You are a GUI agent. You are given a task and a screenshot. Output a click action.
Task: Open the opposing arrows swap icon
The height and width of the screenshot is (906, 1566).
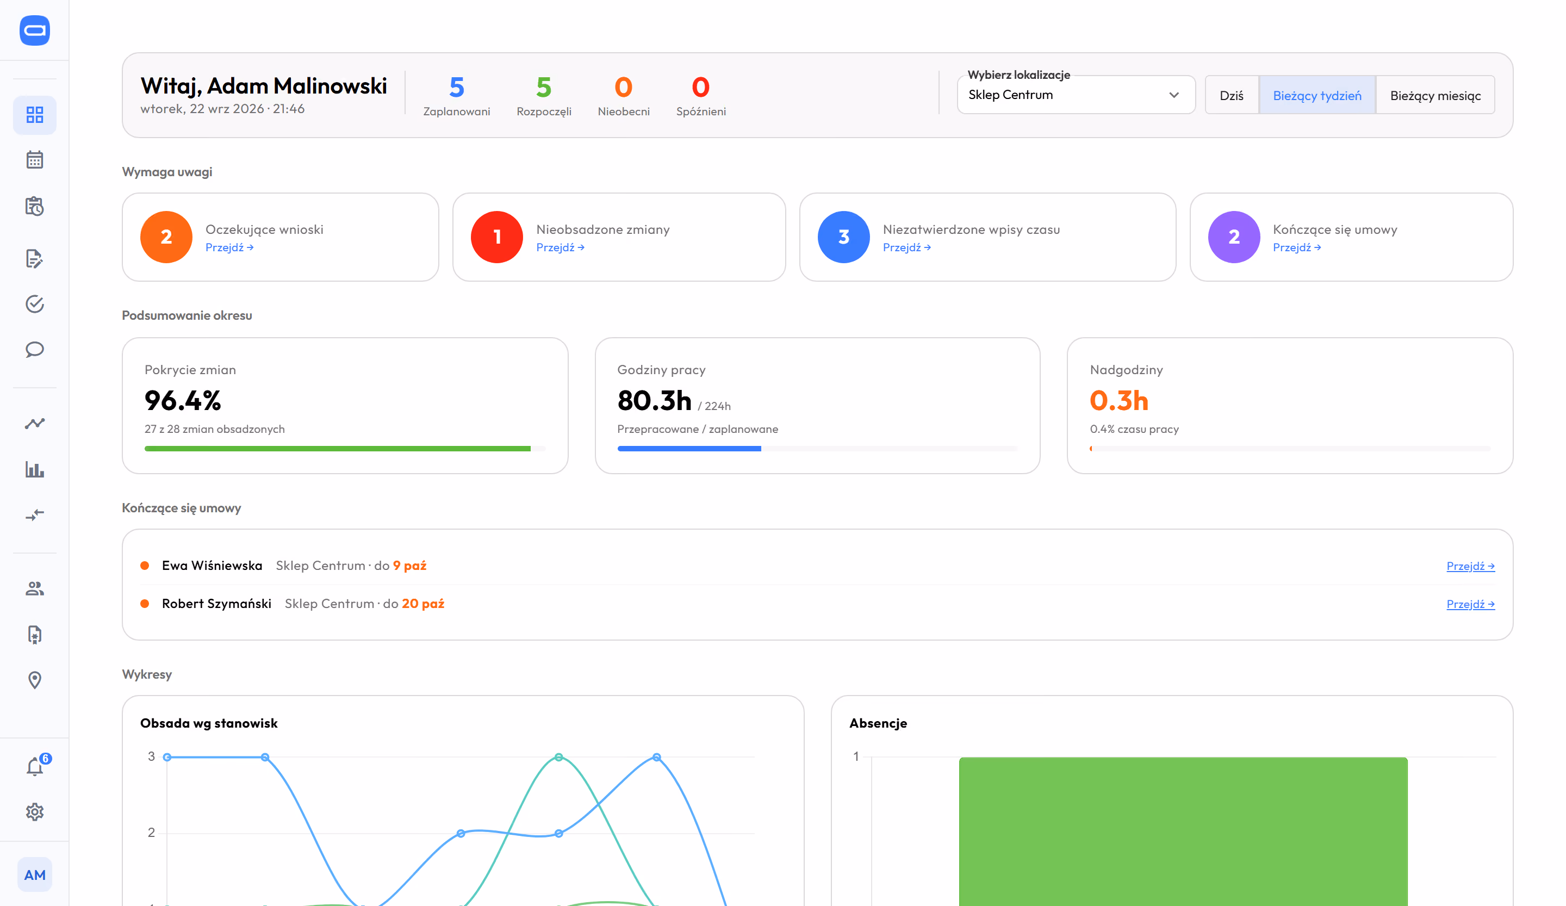pos(35,515)
